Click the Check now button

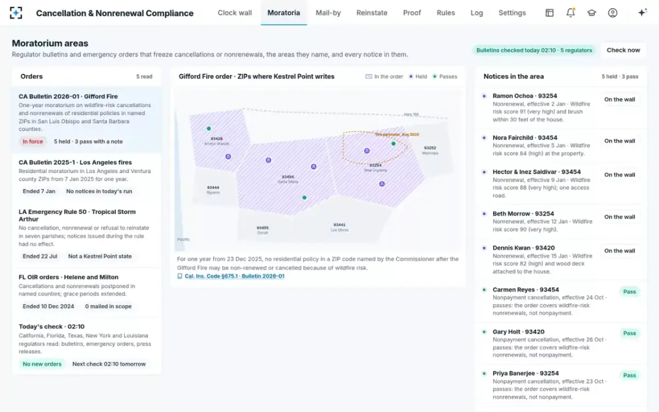point(623,50)
